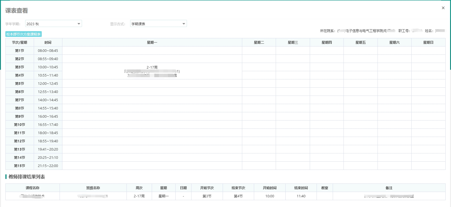
Task: Select the 第13节 row label
Action: click(x=20, y=149)
